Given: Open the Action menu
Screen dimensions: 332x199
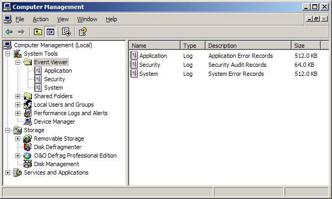Looking at the screenshot, I should tap(41, 19).
